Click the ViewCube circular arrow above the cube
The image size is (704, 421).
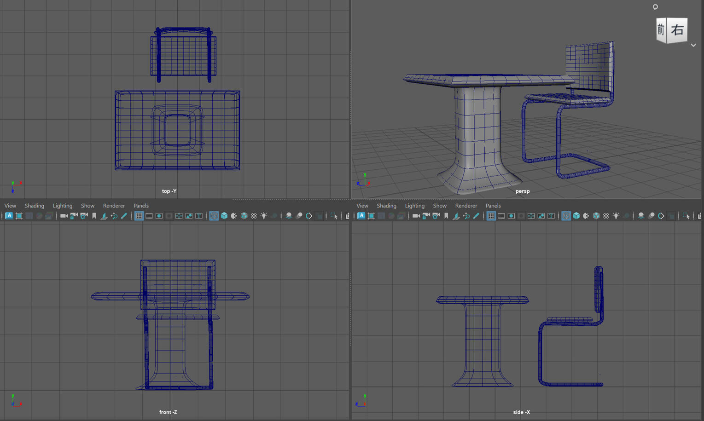[655, 7]
